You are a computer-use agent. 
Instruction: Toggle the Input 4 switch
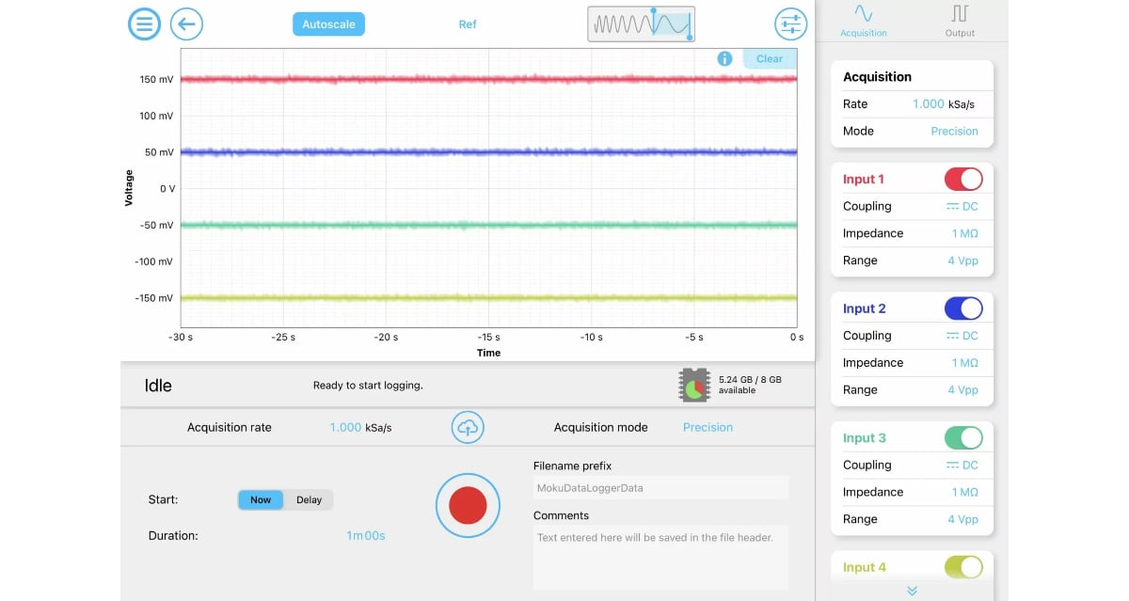963,567
